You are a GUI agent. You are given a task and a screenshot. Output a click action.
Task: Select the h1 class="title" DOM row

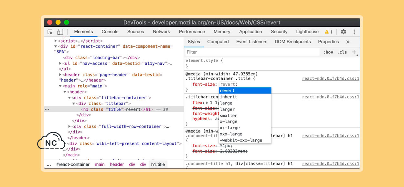[x=114, y=109]
